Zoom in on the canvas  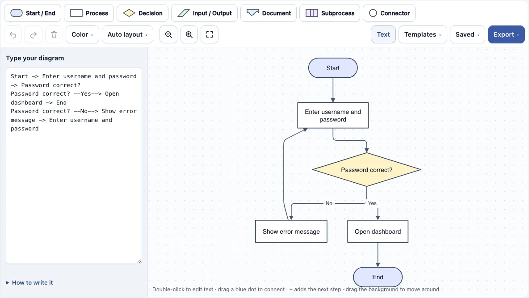tap(189, 34)
